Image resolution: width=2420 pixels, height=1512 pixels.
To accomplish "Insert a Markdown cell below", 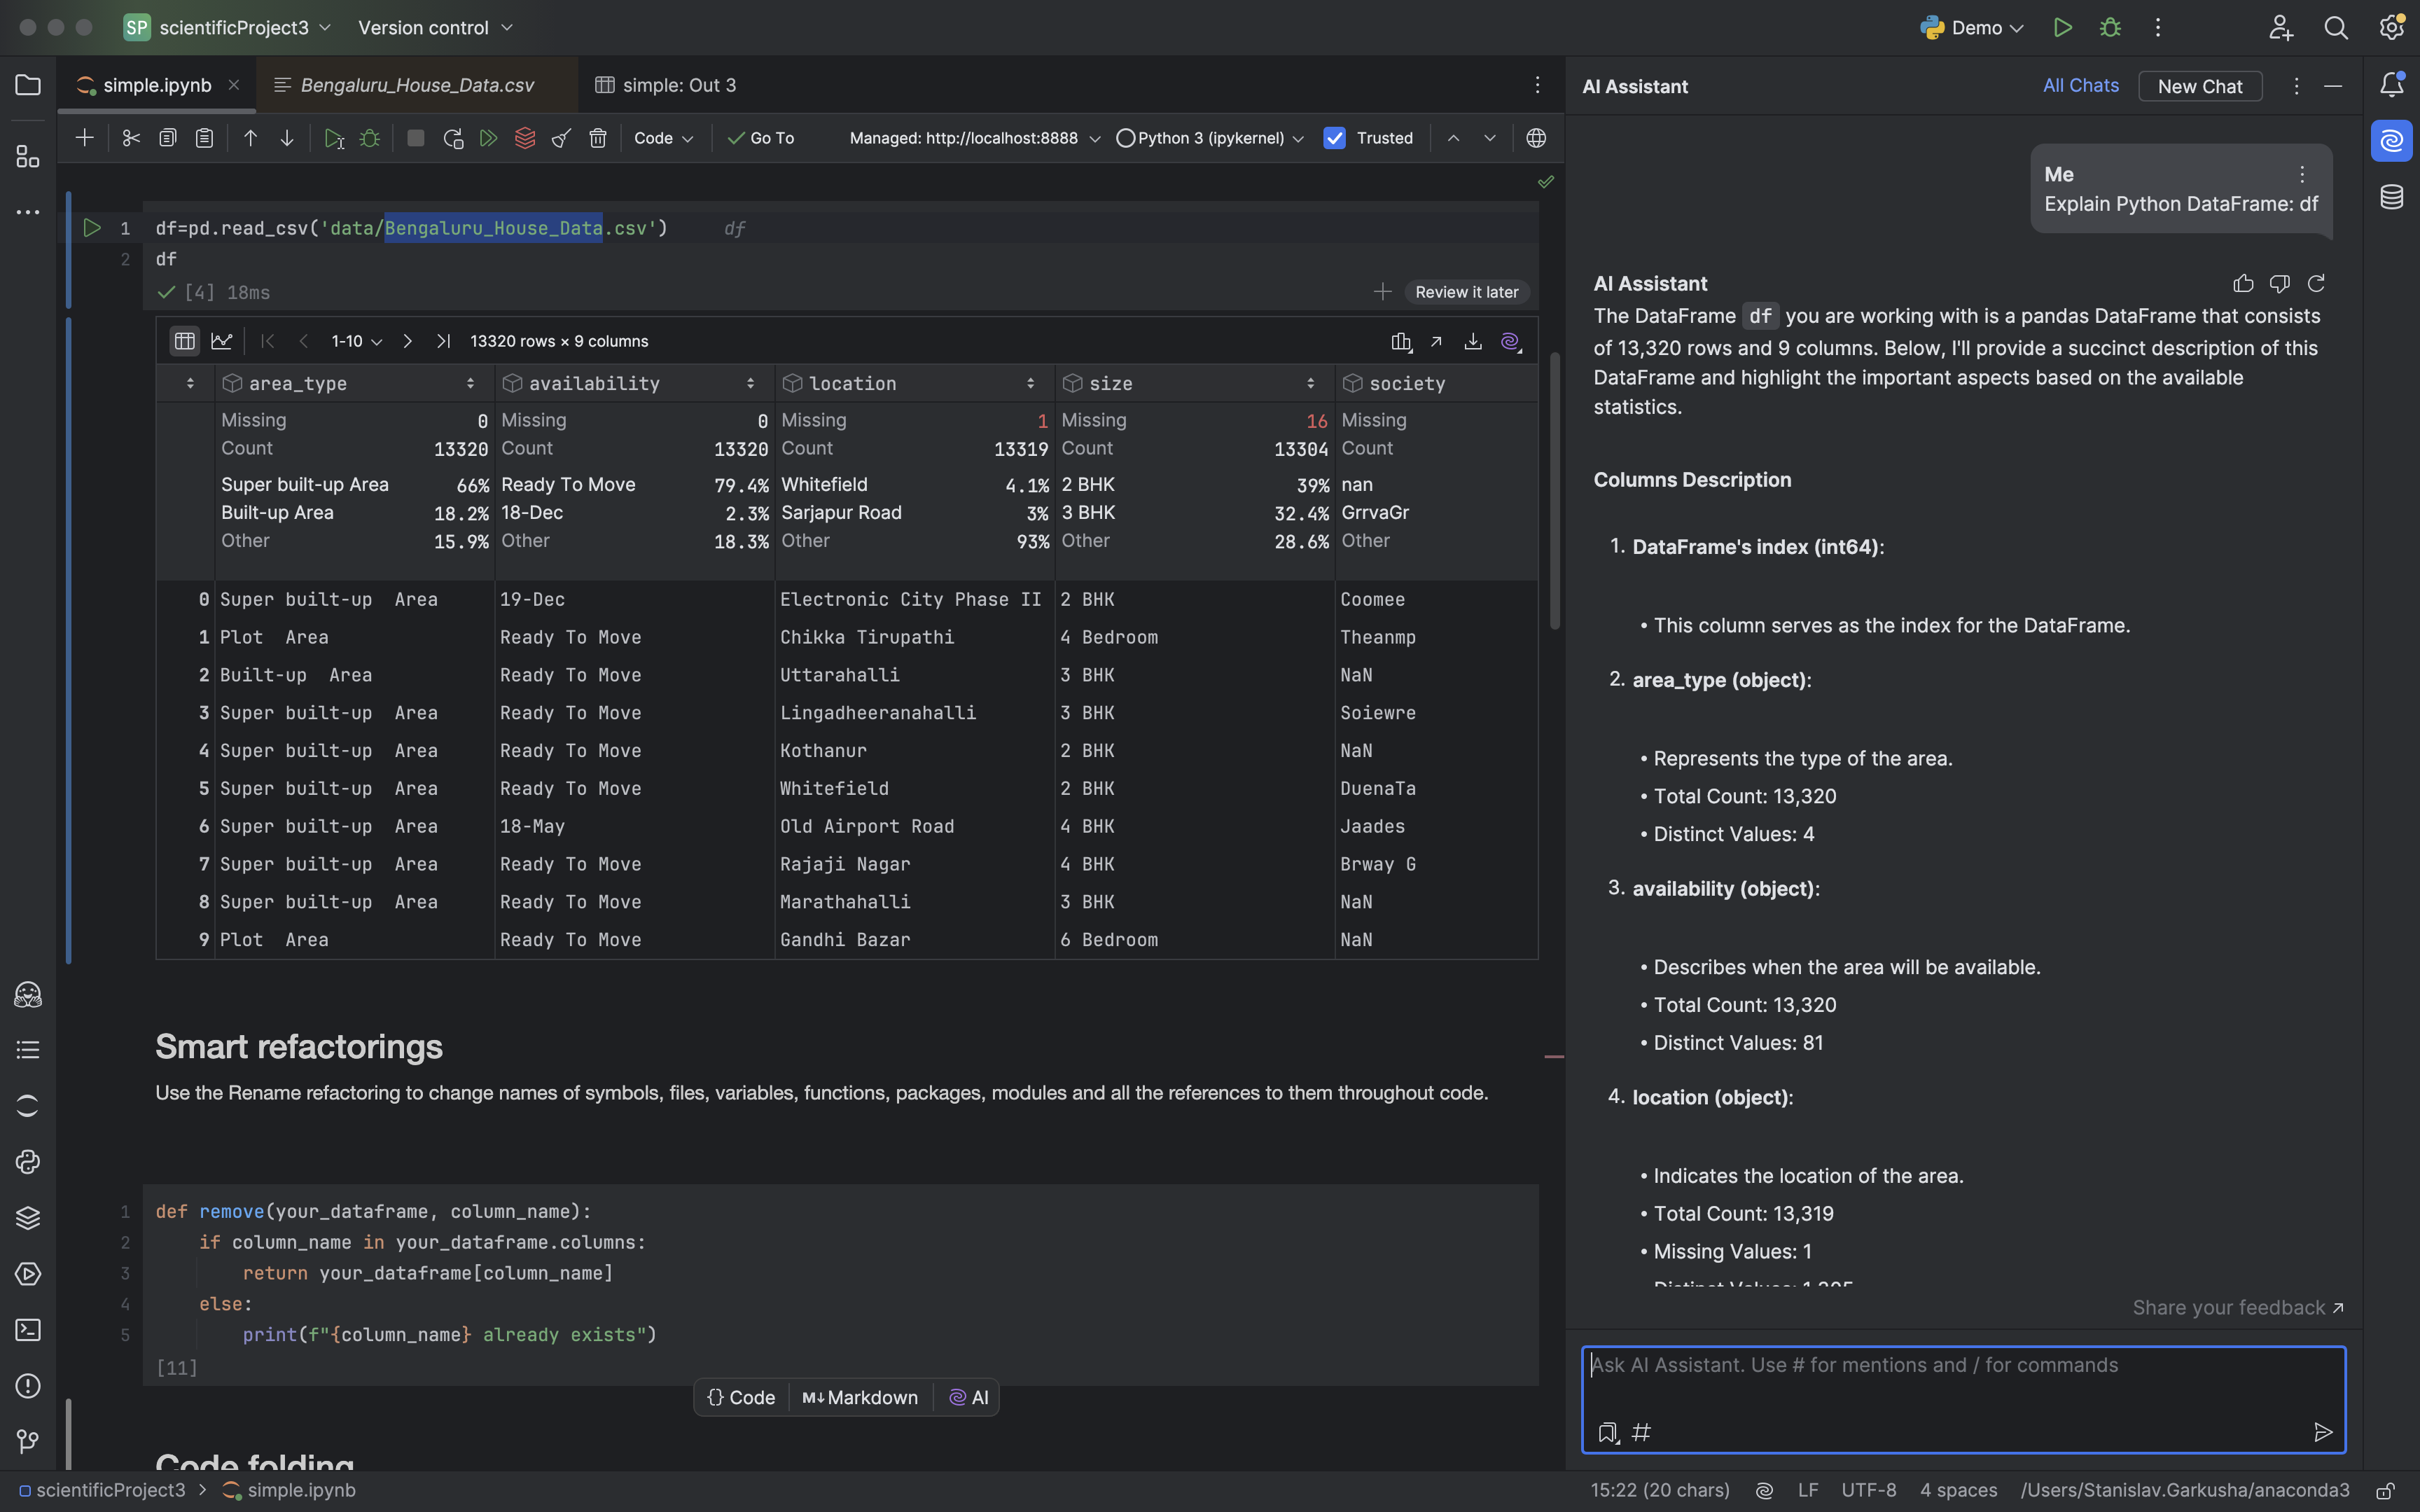I will pyautogui.click(x=861, y=1397).
